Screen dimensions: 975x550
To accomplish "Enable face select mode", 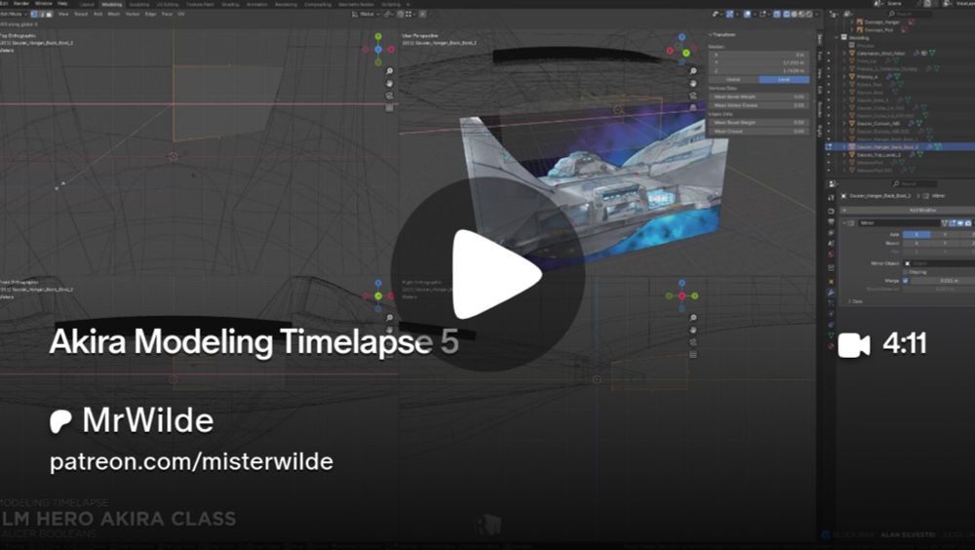I will [49, 14].
